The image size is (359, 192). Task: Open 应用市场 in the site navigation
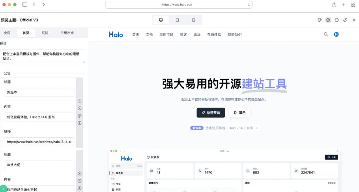[x=166, y=35]
